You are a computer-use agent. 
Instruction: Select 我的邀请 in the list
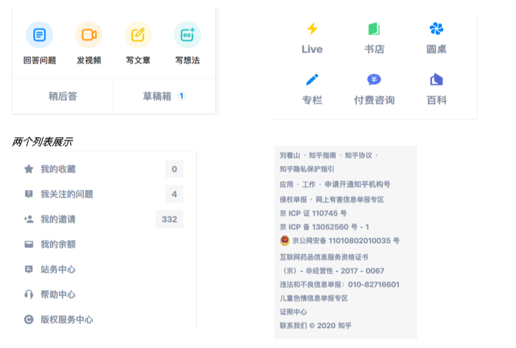tap(58, 219)
